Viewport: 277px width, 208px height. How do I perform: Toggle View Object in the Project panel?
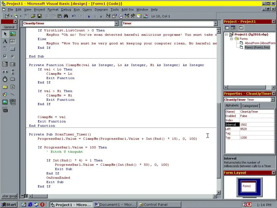[233, 28]
